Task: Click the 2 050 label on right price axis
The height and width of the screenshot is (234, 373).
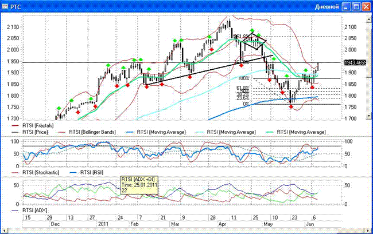Action: click(351, 38)
